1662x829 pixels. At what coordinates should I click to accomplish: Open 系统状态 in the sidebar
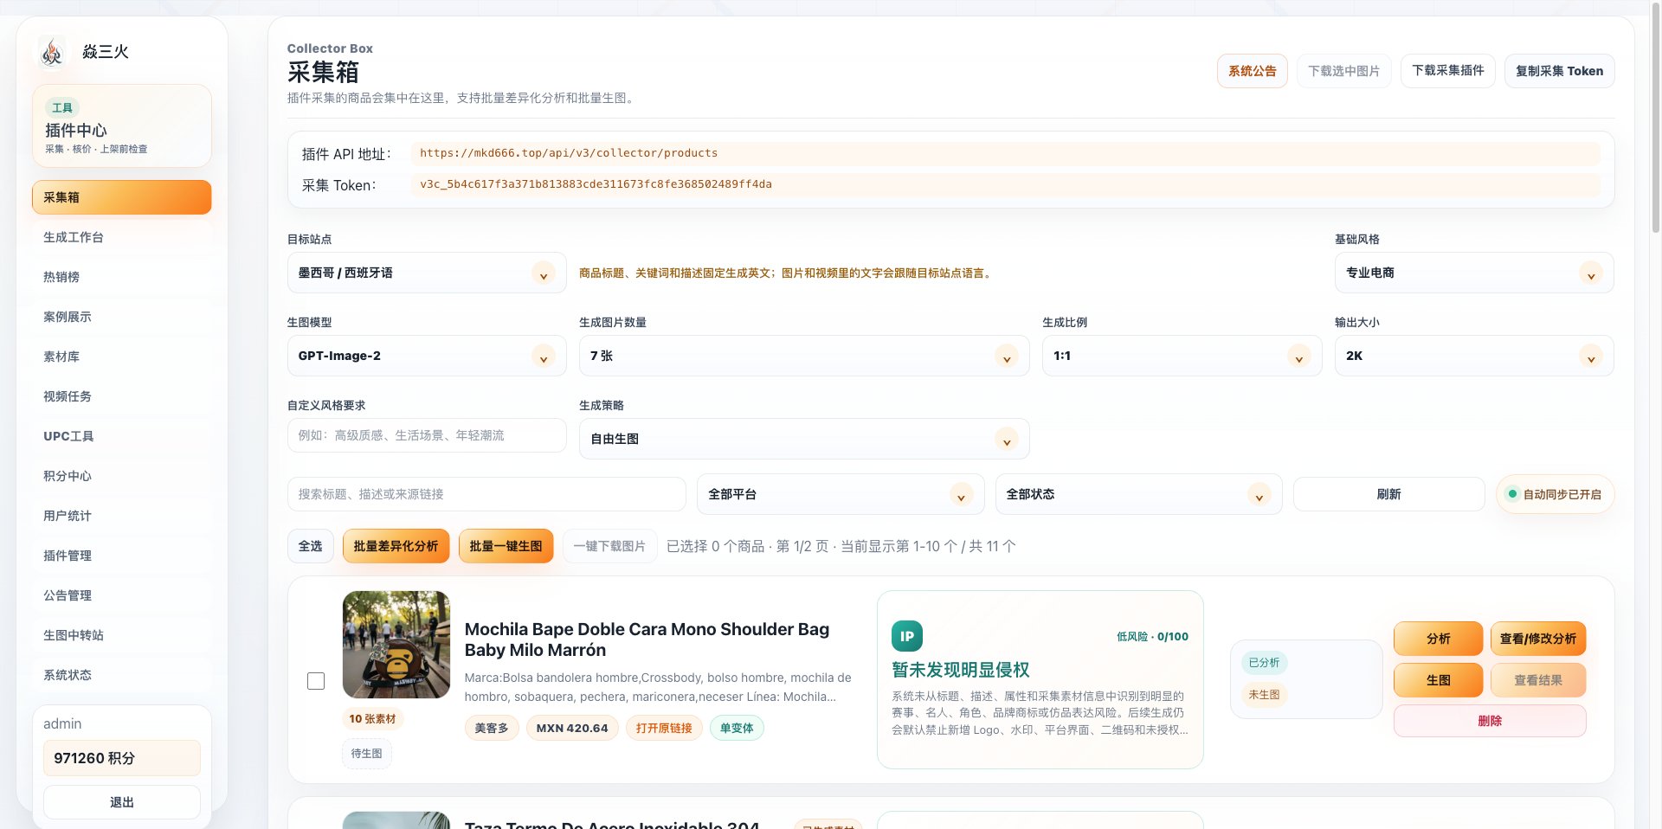121,675
